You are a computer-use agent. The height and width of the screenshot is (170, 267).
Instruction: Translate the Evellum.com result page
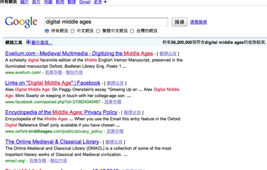pos(168,54)
